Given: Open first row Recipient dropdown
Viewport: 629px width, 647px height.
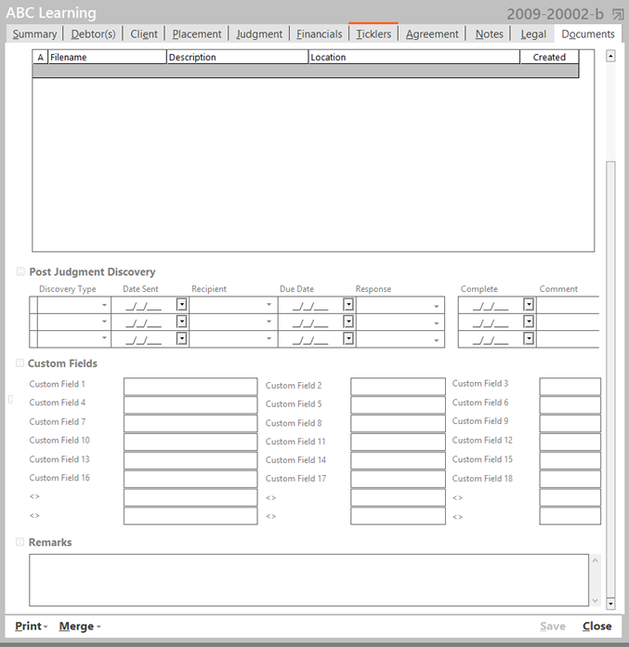Looking at the screenshot, I should coord(269,305).
